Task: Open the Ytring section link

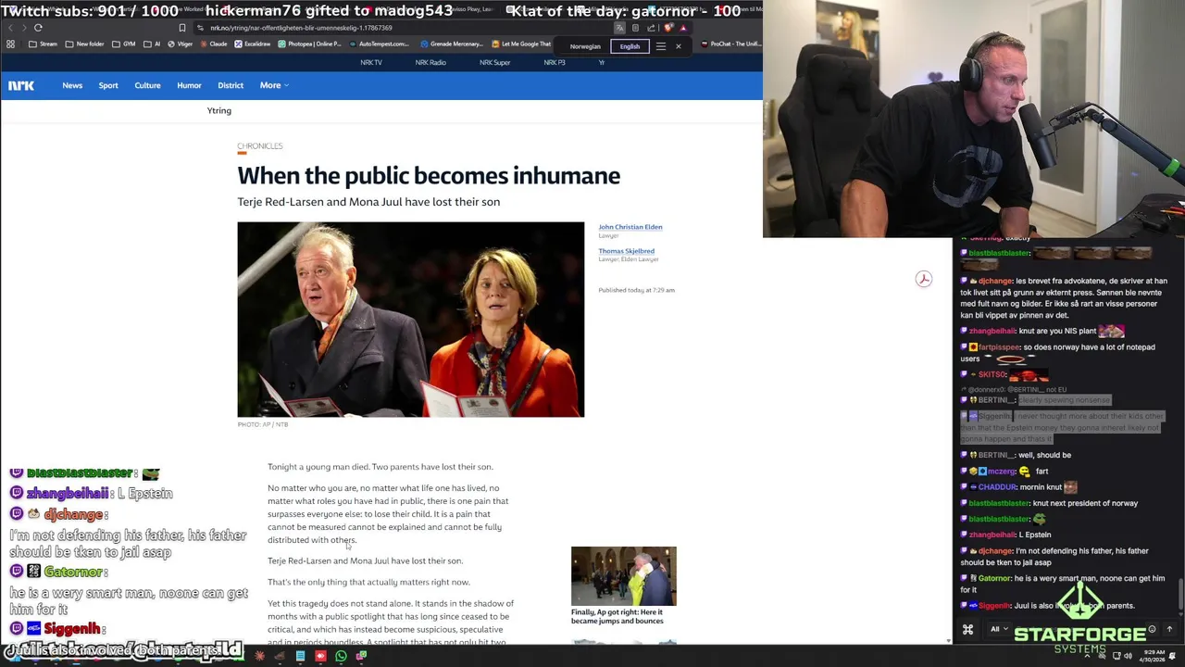Action: (219, 110)
